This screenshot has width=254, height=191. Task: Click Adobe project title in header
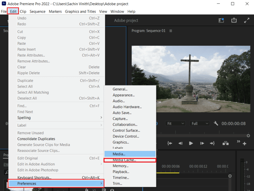click(x=126, y=21)
